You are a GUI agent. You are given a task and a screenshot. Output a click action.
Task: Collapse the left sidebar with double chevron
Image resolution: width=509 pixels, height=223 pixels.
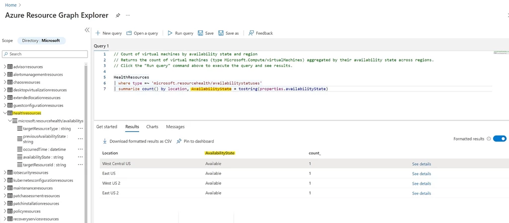[87, 30]
